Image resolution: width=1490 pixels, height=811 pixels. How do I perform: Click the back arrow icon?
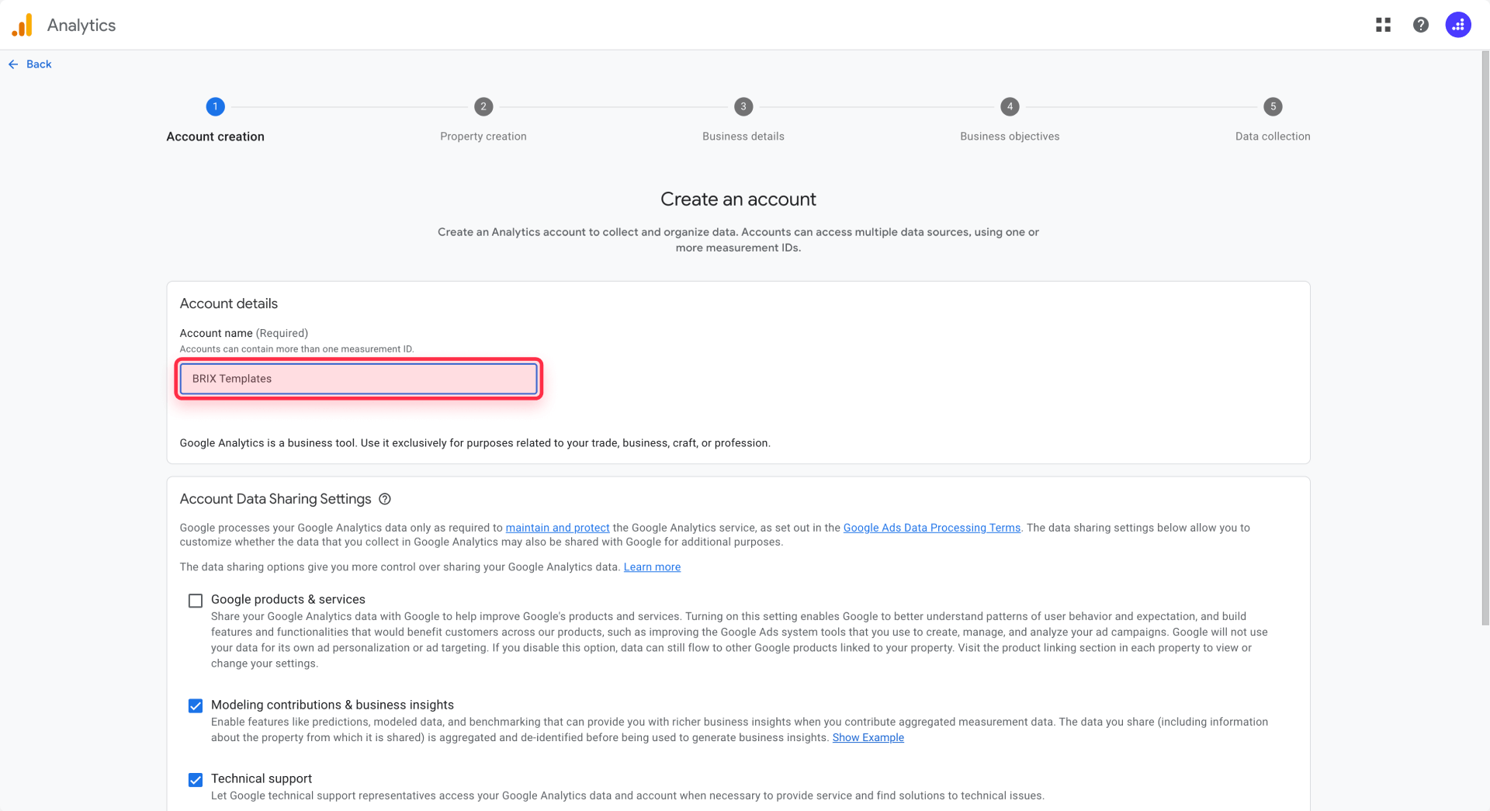(12, 64)
